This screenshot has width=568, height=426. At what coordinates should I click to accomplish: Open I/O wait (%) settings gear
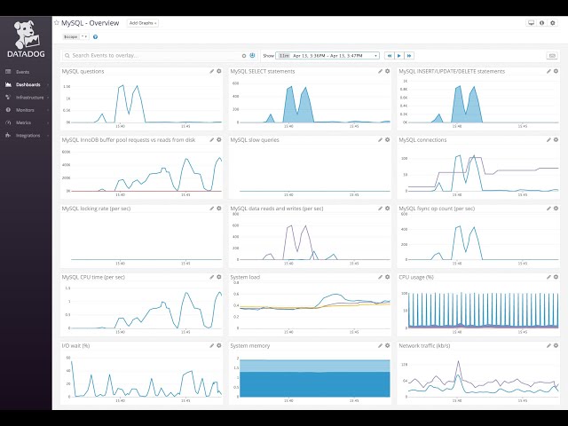click(219, 345)
